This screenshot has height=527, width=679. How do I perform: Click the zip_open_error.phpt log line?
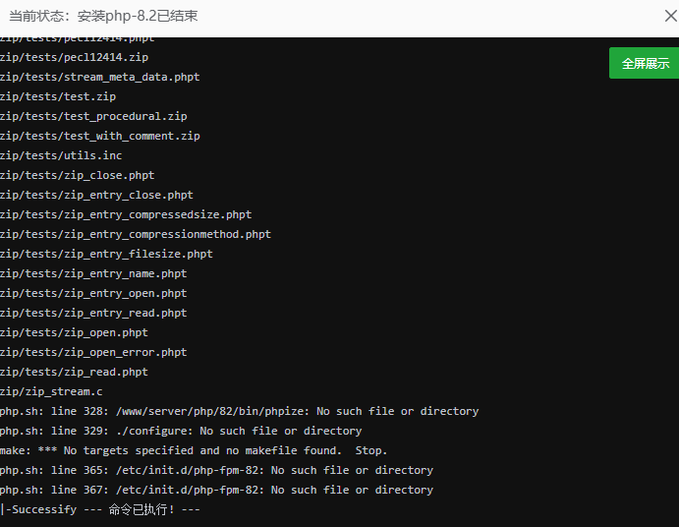click(x=93, y=352)
